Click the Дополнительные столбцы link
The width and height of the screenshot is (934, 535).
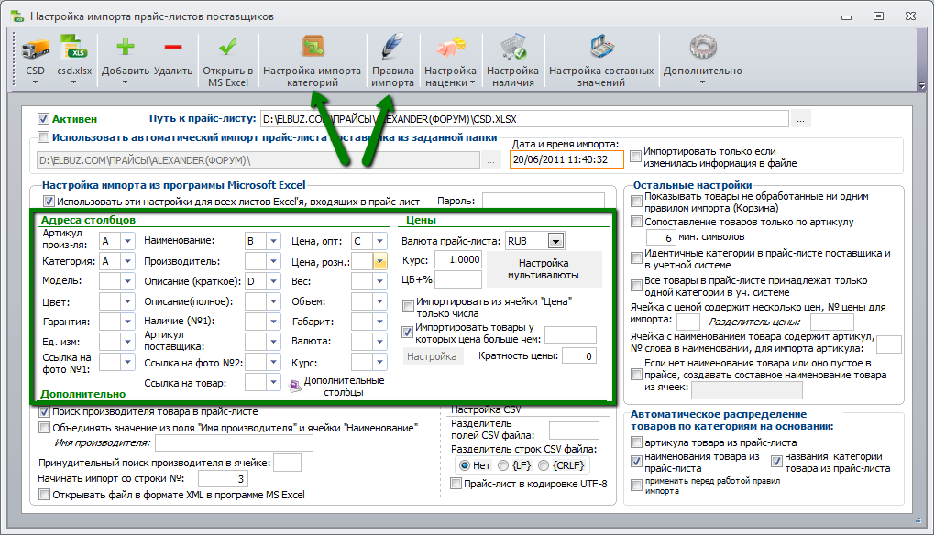[x=344, y=387]
